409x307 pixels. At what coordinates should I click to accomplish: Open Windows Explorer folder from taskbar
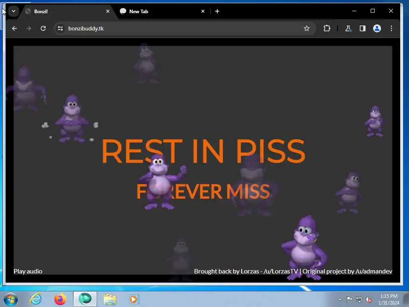(x=110, y=299)
